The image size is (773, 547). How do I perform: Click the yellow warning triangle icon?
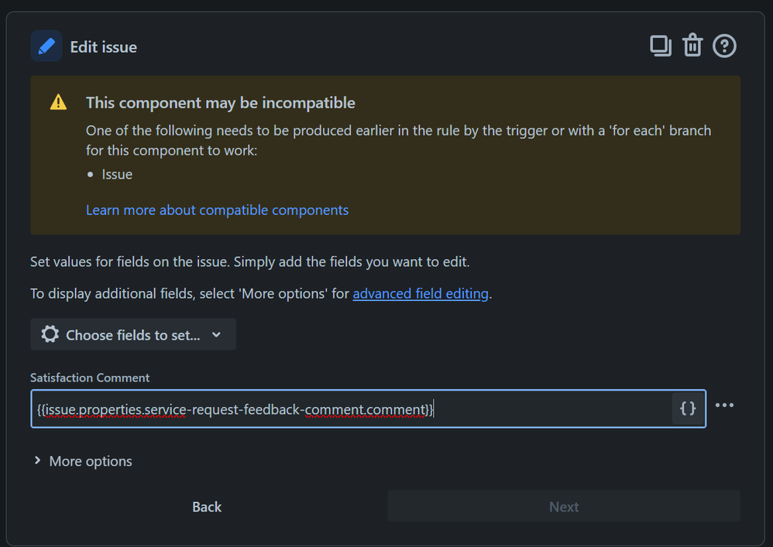(x=58, y=103)
